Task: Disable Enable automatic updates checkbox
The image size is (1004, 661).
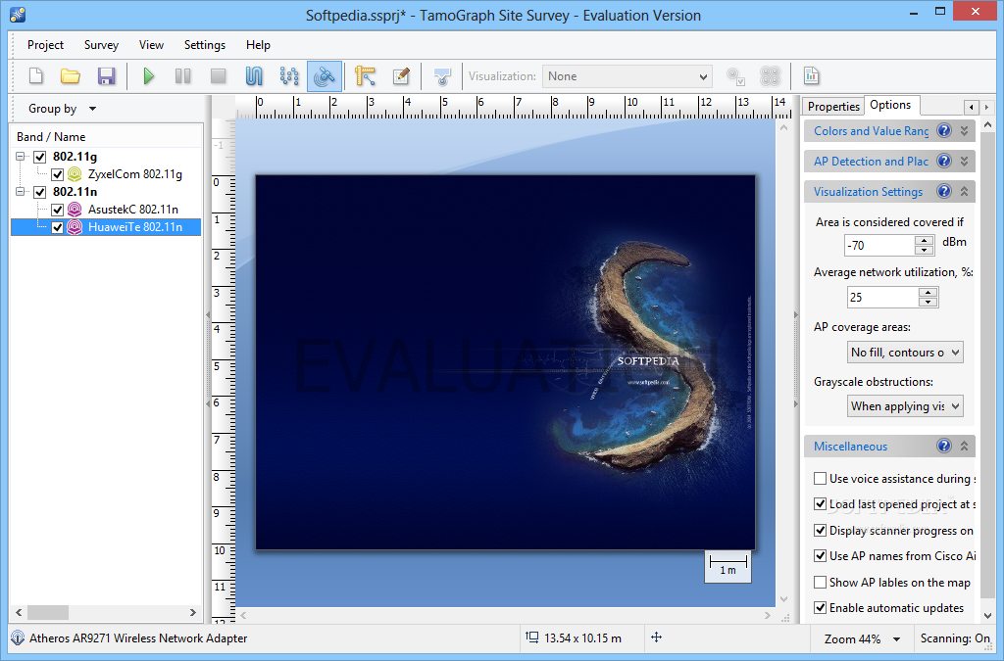Action: coord(820,607)
